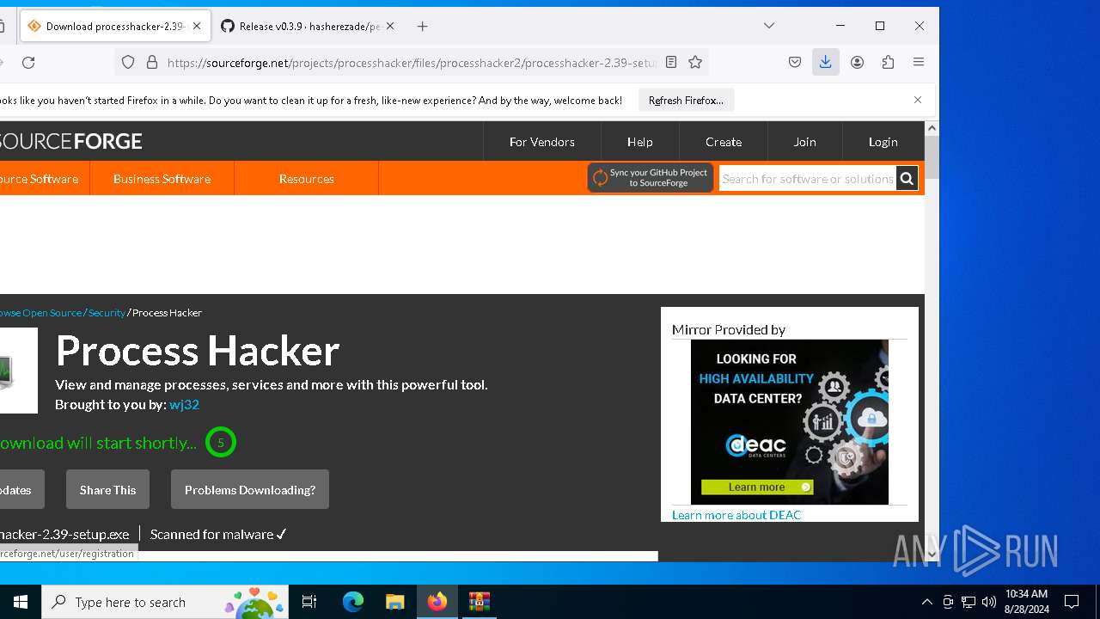
Task: Click the page scrollbar up arrow
Action: tap(932, 128)
